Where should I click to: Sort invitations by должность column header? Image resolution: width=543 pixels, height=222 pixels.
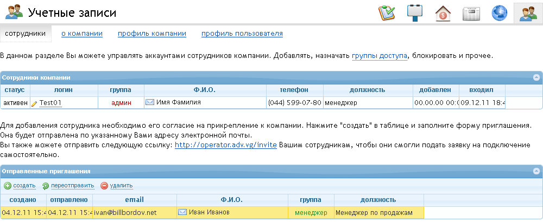(378, 200)
